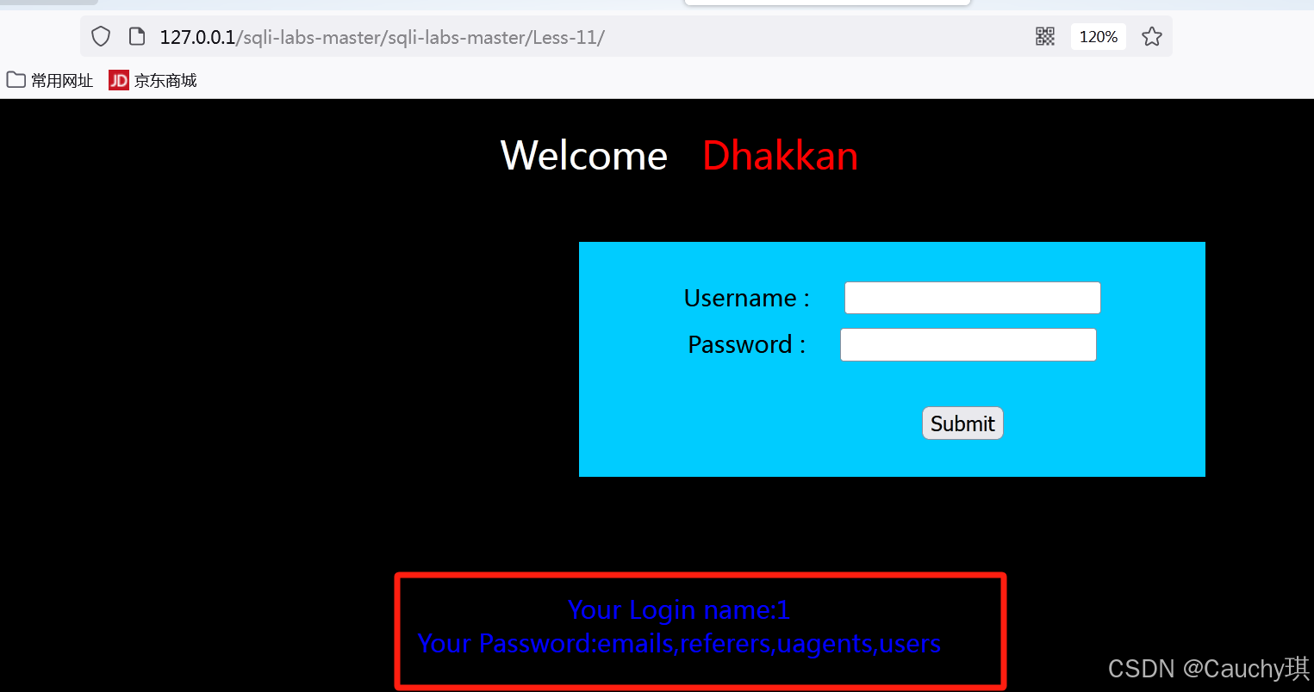
Task: Open the 常用网址 bookmarks folder
Action: click(x=50, y=80)
